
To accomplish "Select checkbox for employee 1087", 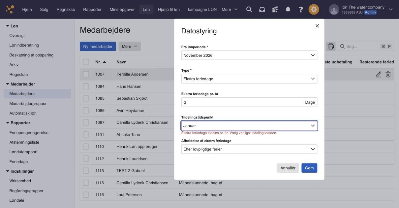I will coord(86,122).
